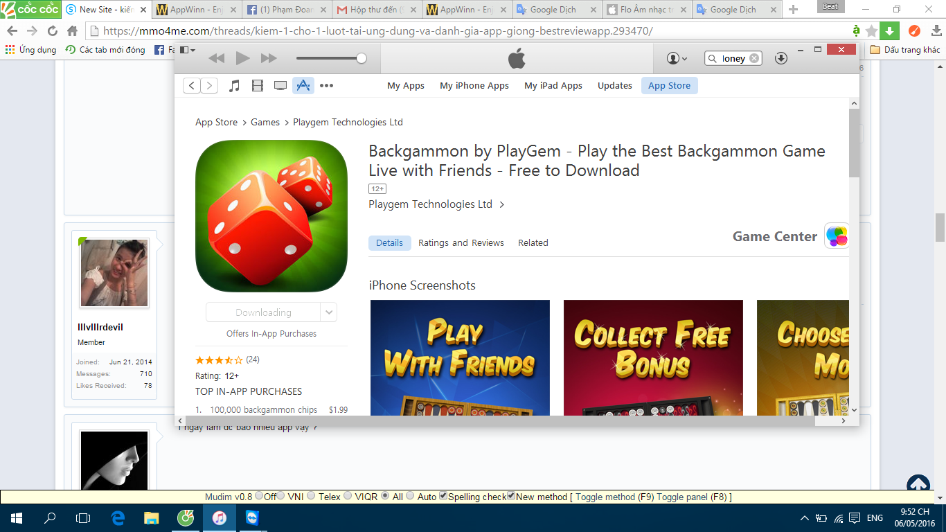
Task: Open the Ratings and Reviews tab
Action: point(461,243)
